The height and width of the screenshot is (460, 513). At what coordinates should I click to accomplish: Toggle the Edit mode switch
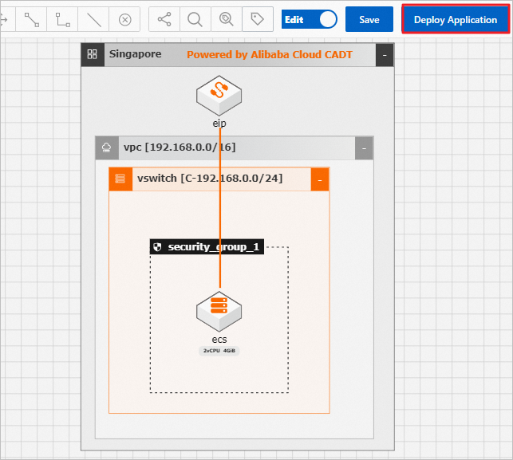[310, 19]
